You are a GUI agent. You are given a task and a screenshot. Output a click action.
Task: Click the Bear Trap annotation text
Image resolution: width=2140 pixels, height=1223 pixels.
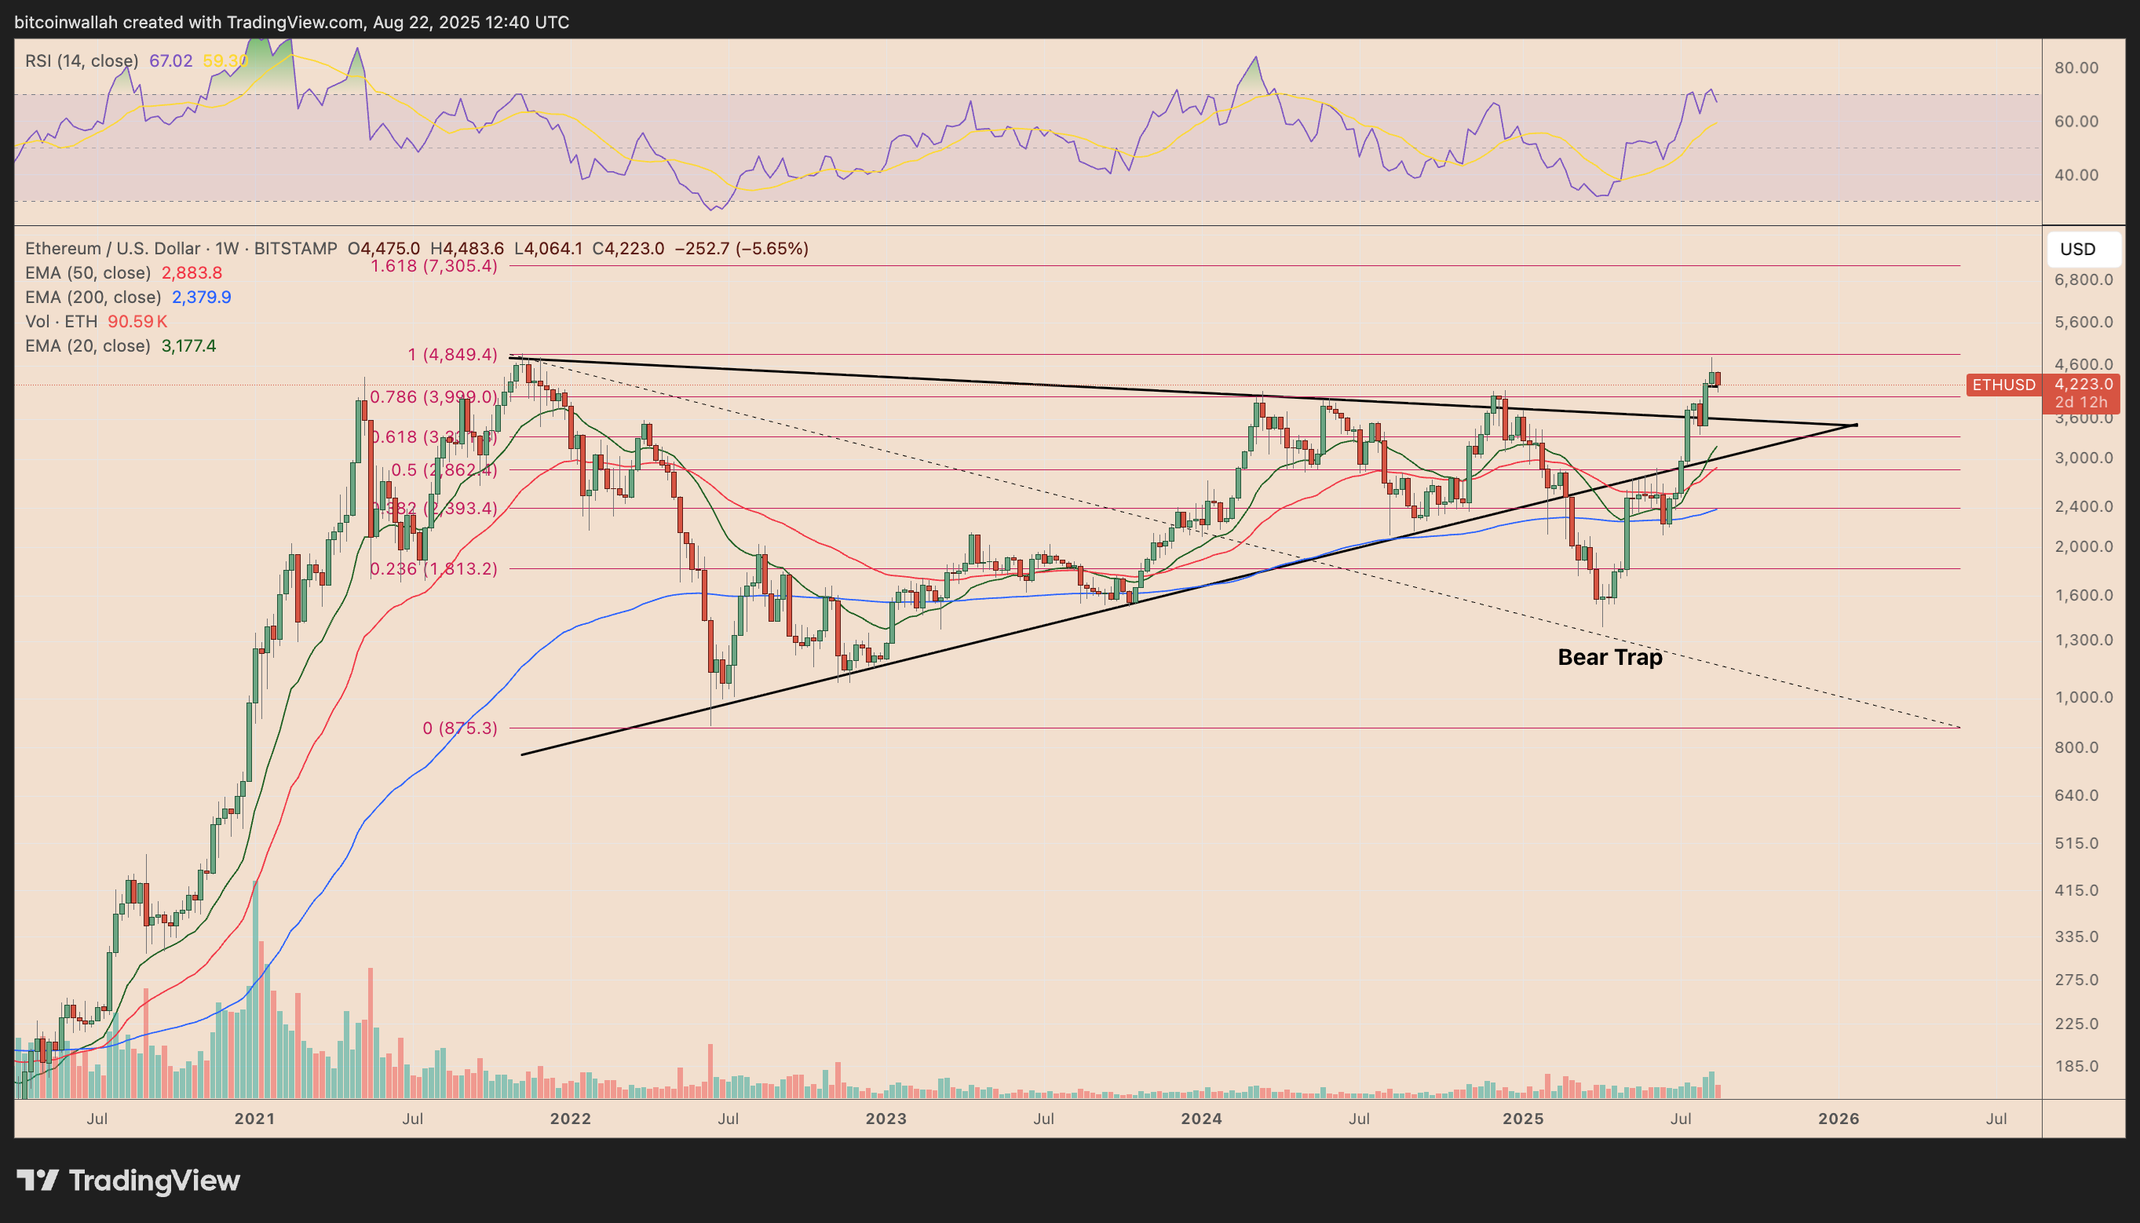tap(1610, 657)
